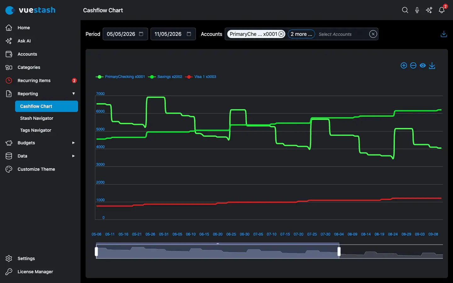
Task: Open calendar picker for start date
Action: pyautogui.click(x=141, y=34)
